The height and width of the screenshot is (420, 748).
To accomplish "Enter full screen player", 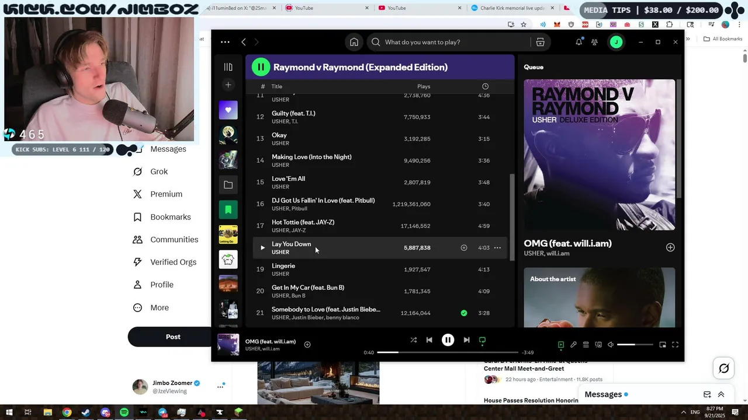I will click(675, 345).
